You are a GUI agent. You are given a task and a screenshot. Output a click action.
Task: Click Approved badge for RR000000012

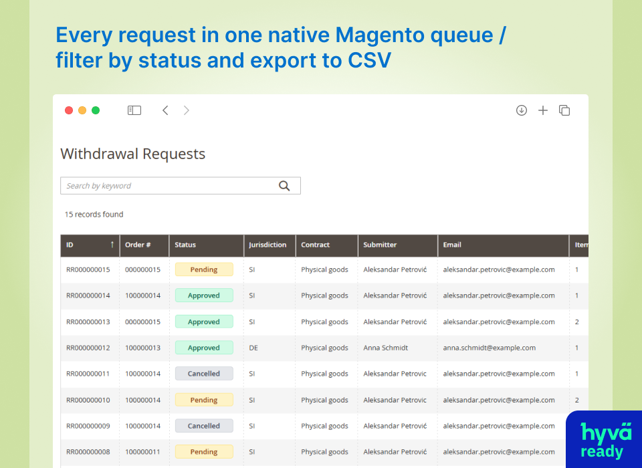click(x=204, y=348)
